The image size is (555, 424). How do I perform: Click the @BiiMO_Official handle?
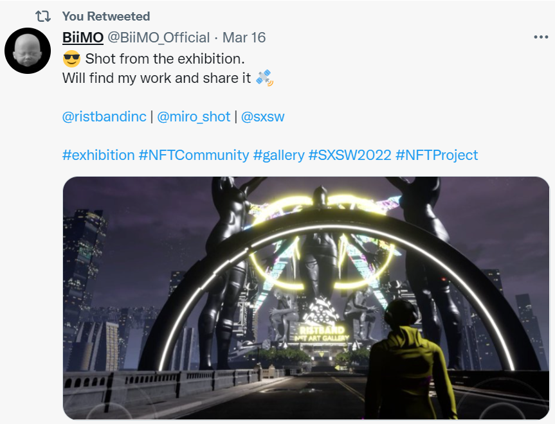coord(159,37)
